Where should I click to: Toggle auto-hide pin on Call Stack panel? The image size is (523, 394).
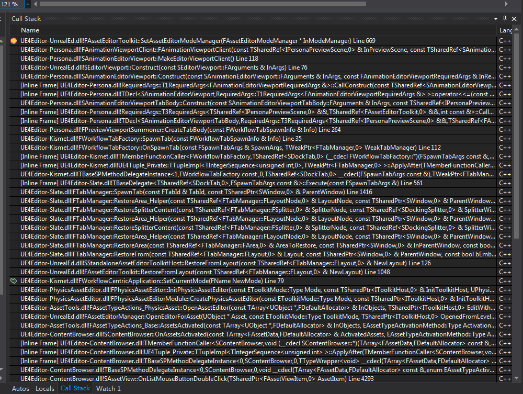click(x=505, y=19)
